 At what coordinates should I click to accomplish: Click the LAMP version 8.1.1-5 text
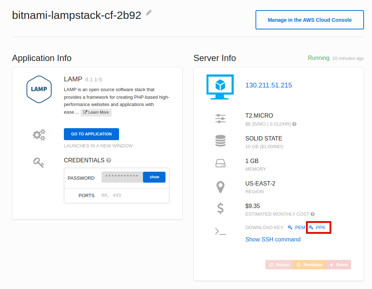94,80
